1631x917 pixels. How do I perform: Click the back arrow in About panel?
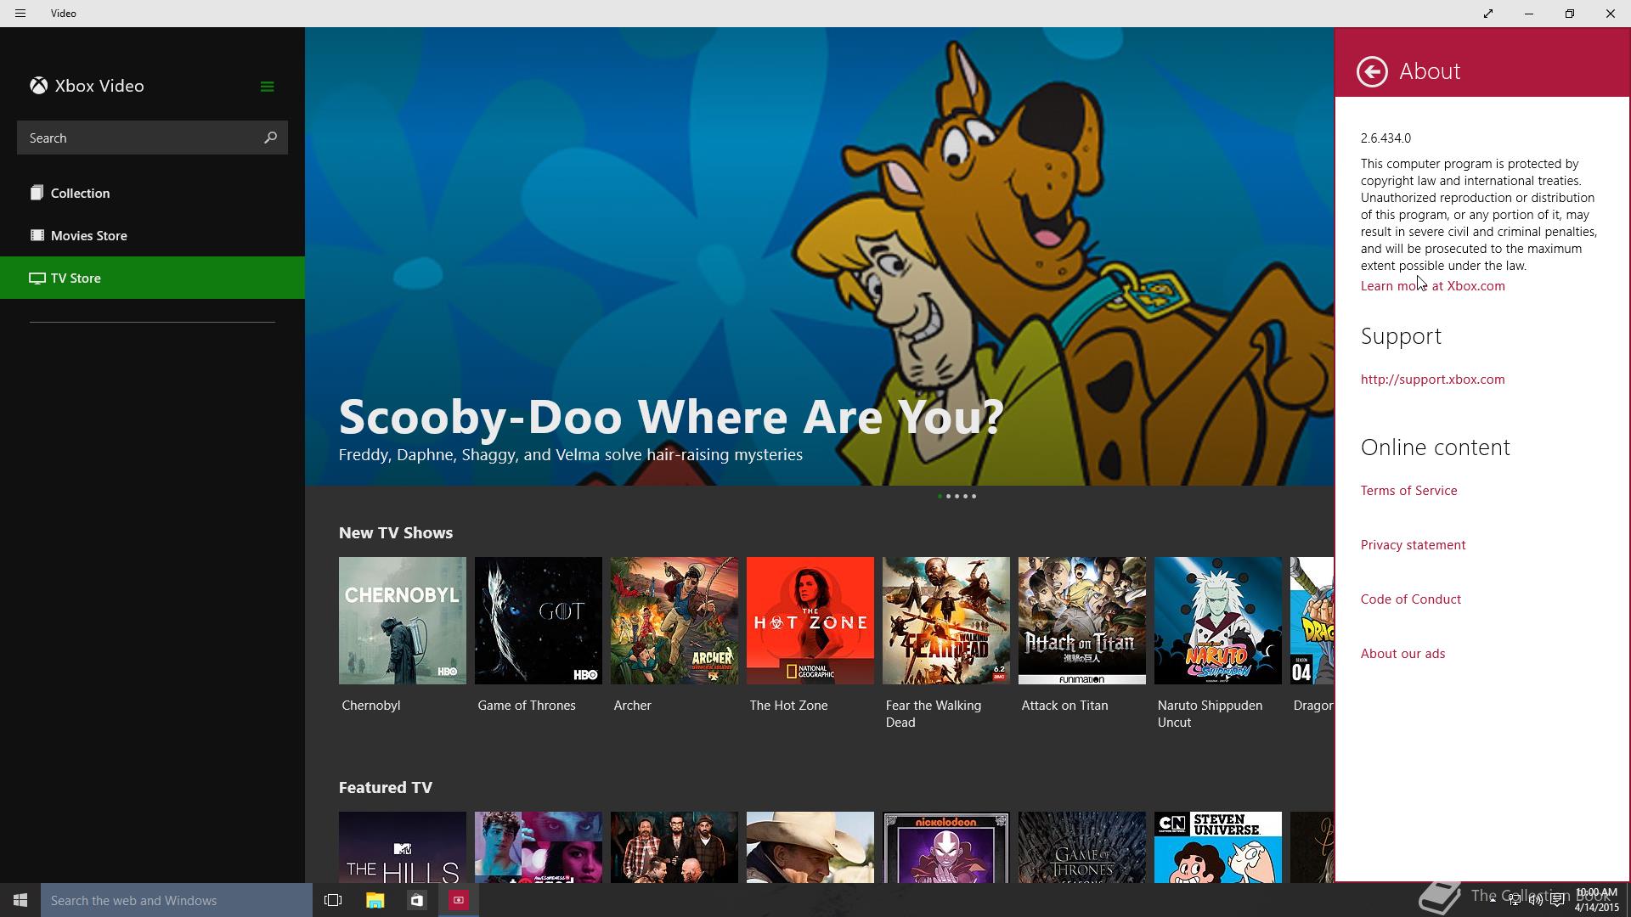coord(1372,71)
